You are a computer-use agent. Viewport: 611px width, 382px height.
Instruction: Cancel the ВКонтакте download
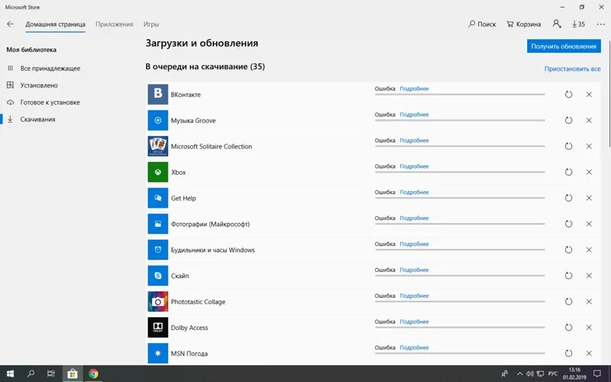click(589, 94)
